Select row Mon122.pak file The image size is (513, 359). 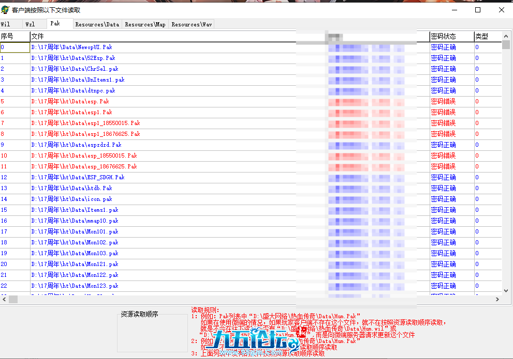(251, 275)
